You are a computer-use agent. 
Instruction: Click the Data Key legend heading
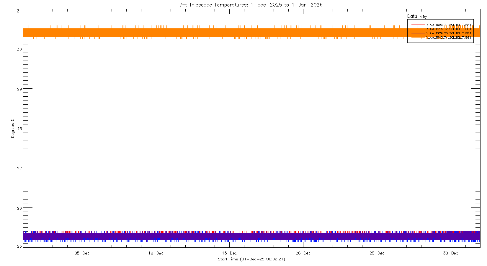point(417,16)
